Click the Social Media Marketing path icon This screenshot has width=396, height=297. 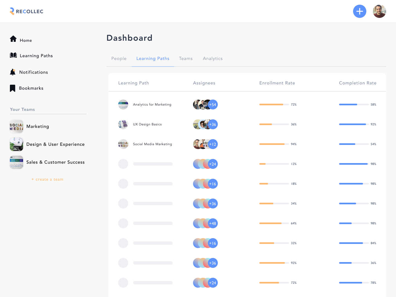point(123,144)
